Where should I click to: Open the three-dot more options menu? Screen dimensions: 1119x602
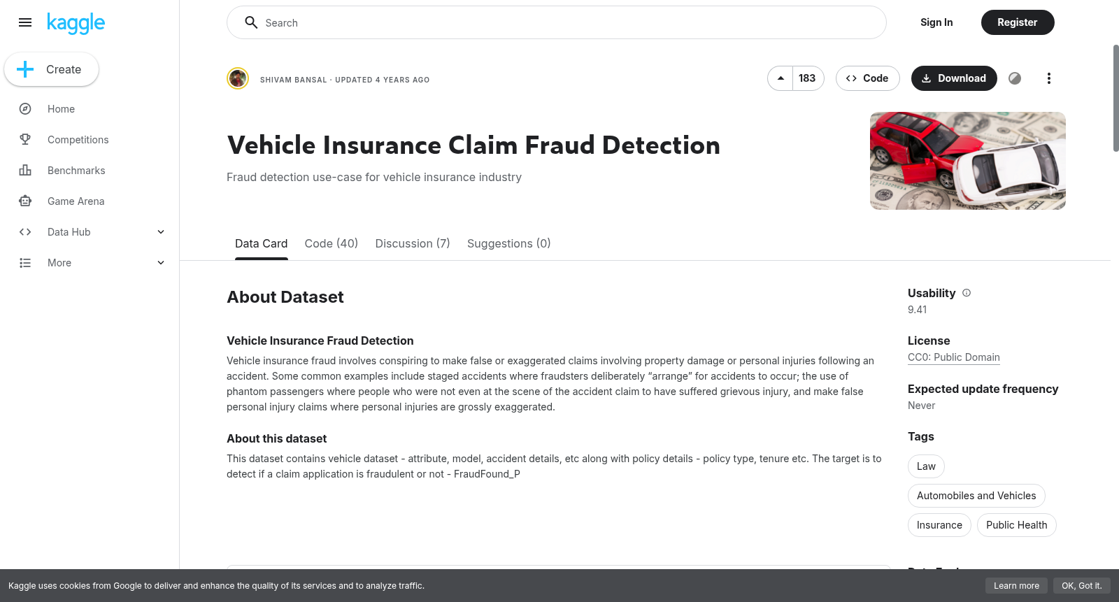[x=1048, y=78]
